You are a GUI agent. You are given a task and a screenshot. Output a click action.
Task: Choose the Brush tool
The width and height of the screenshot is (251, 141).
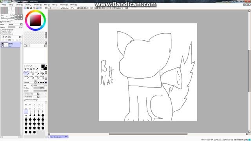[x=37, y=73]
